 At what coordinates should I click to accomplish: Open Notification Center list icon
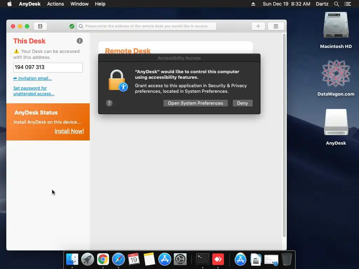(x=347, y=4)
